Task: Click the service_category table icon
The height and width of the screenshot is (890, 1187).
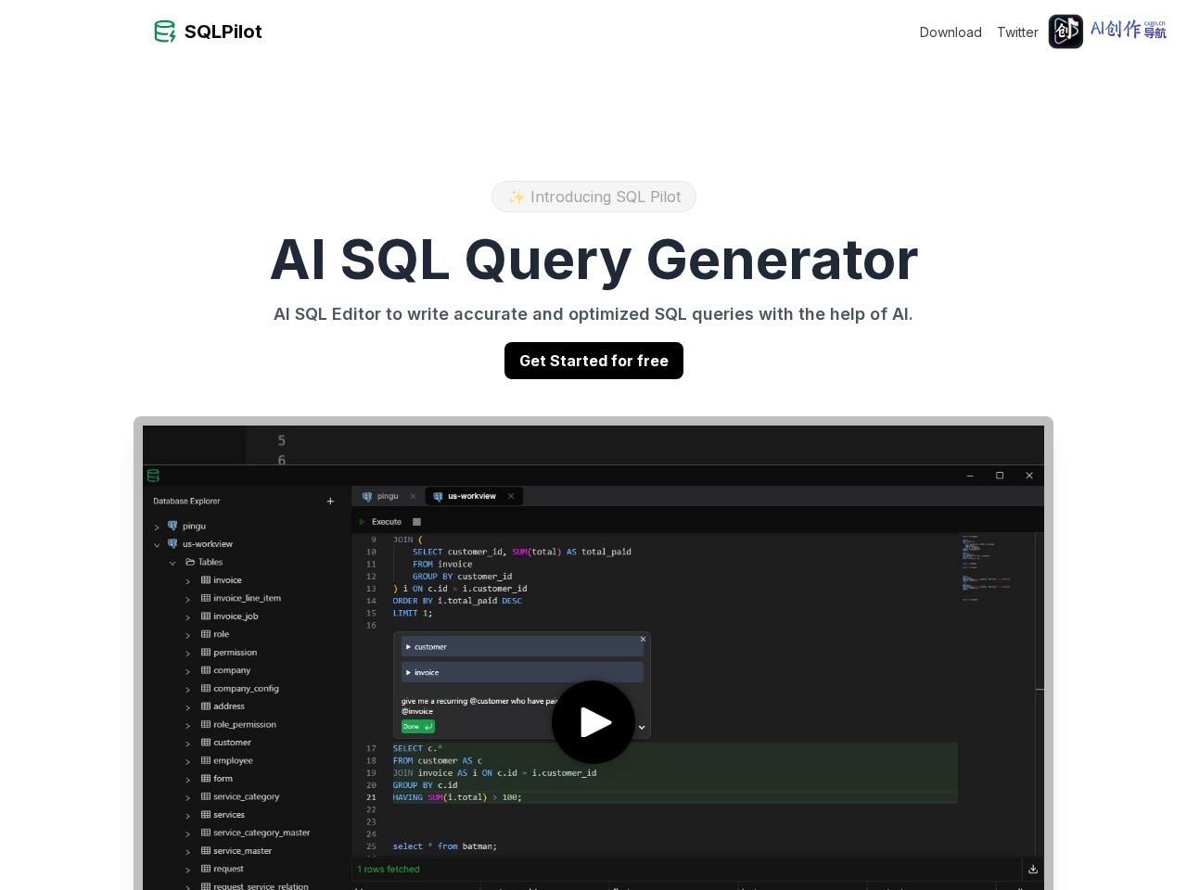Action: point(206,796)
